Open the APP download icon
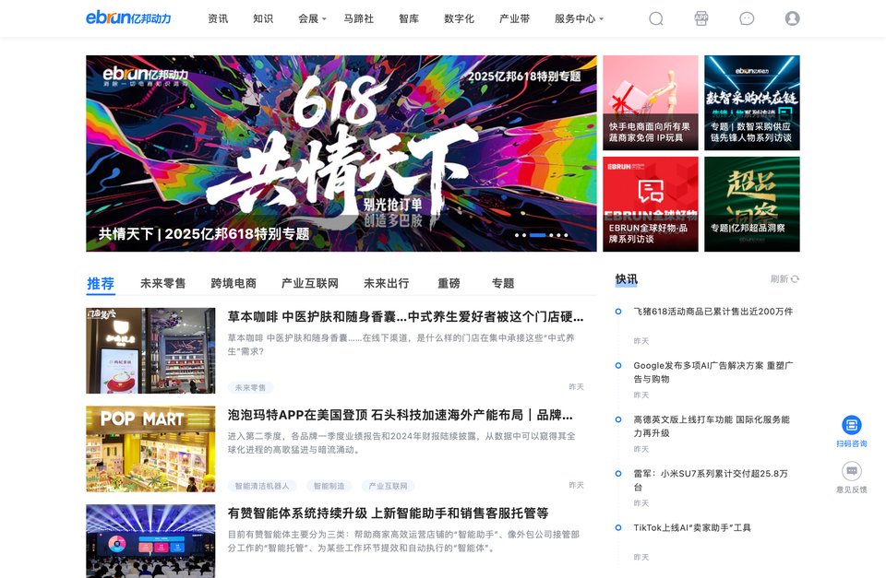 click(701, 18)
